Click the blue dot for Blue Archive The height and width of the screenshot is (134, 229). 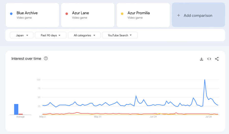point(11,14)
